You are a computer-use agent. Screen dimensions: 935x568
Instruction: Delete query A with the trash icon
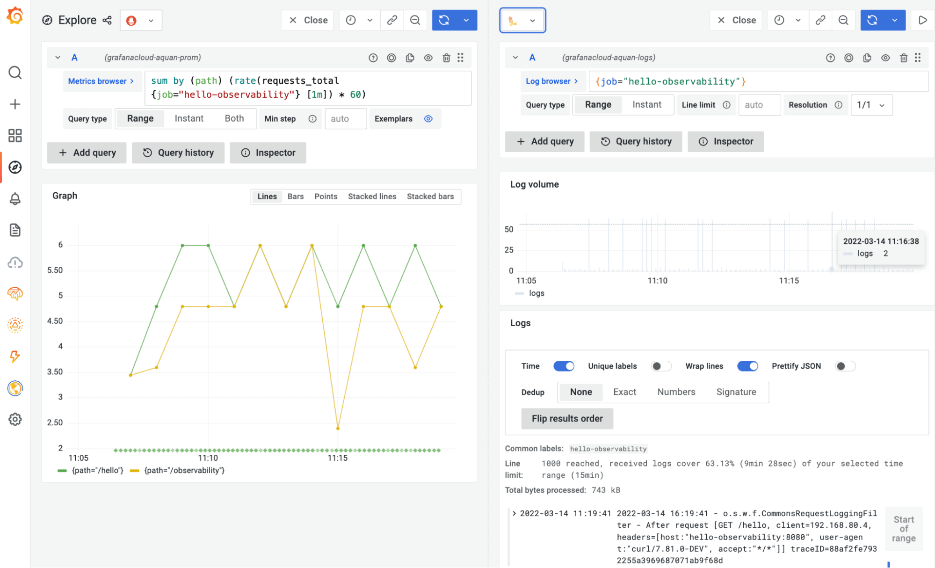446,57
